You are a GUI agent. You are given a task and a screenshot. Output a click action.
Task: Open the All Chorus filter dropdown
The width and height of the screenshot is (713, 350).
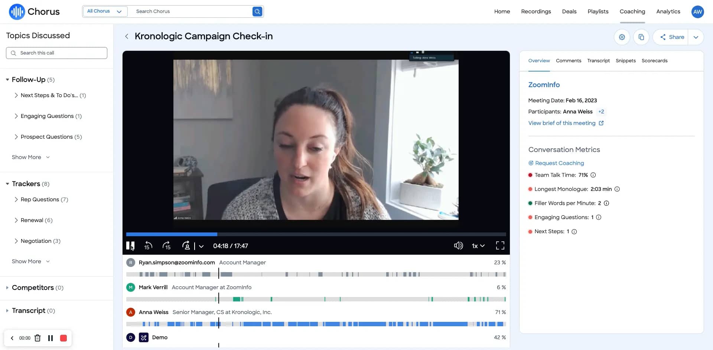105,11
